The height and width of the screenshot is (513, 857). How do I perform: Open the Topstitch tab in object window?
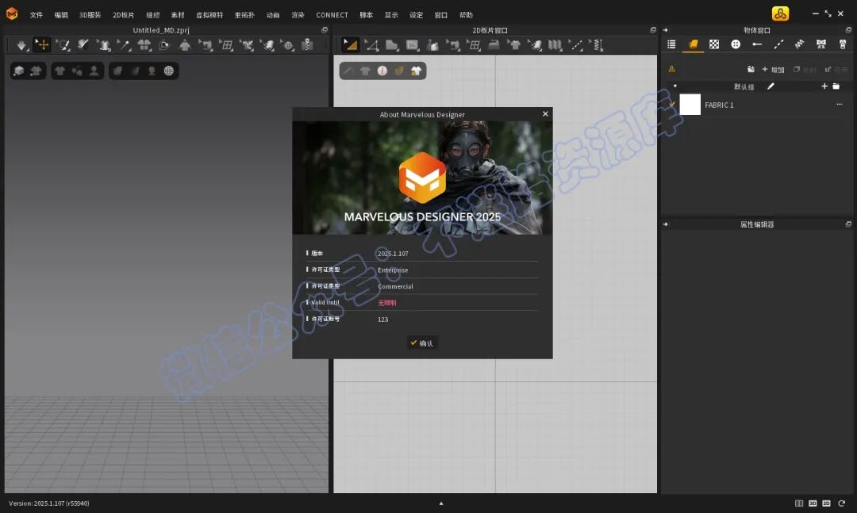[x=778, y=44]
